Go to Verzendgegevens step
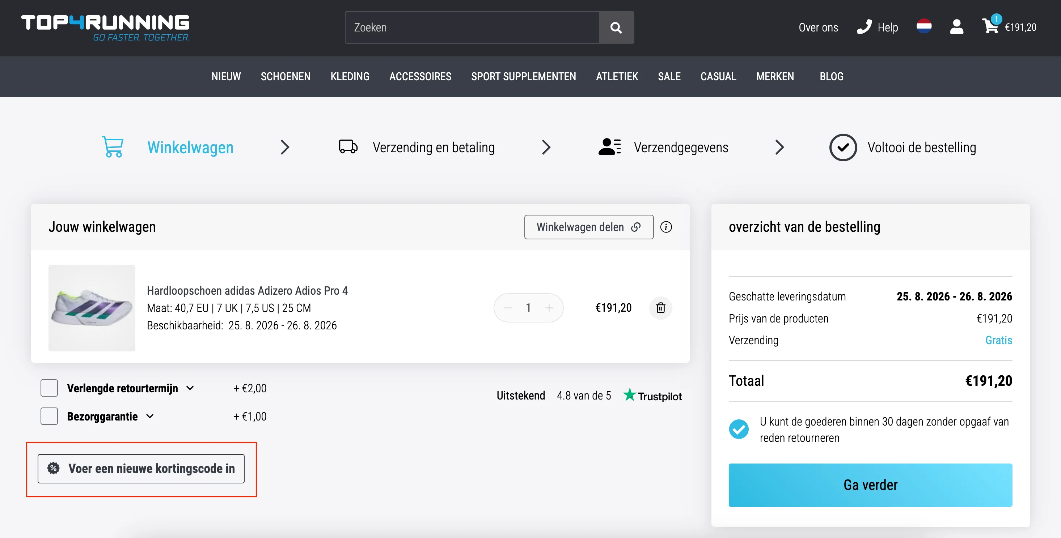Image resolution: width=1061 pixels, height=538 pixels. pyautogui.click(x=681, y=148)
